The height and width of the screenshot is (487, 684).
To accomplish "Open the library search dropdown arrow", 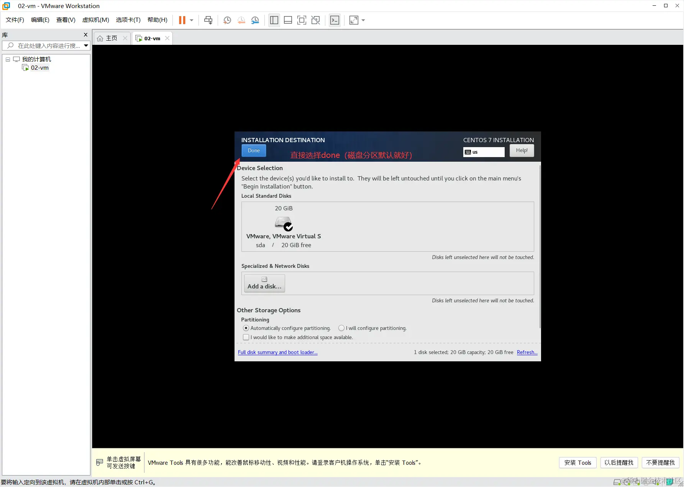I will 86,46.
